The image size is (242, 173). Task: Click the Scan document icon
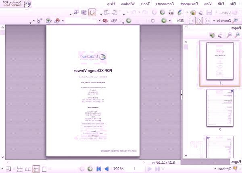point(180,12)
